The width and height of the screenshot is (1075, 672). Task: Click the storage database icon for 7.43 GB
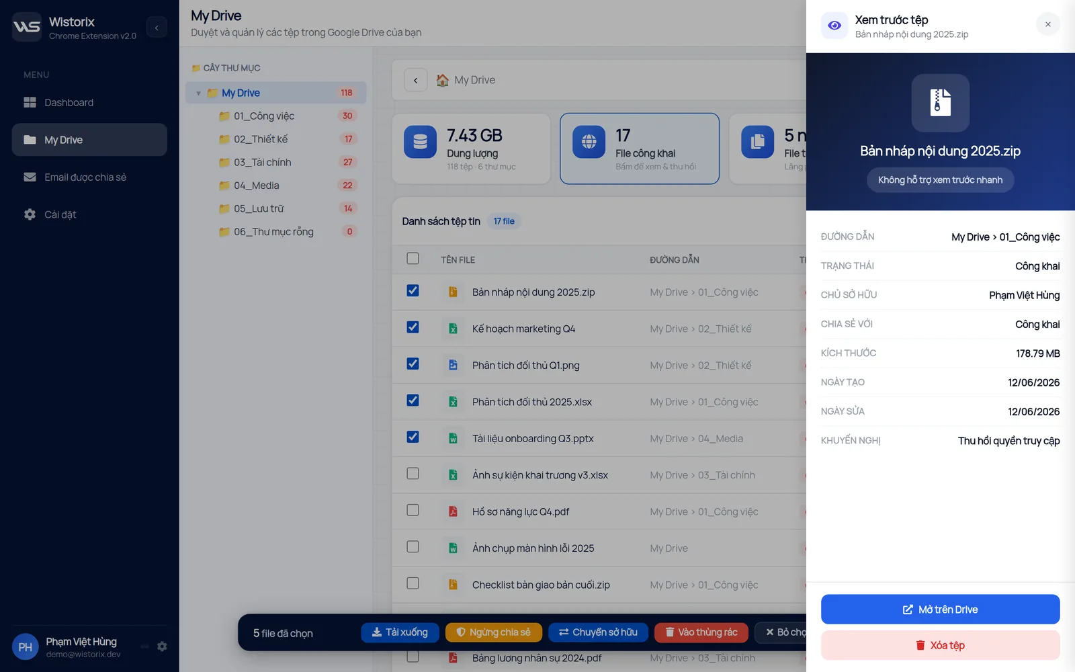click(420, 142)
